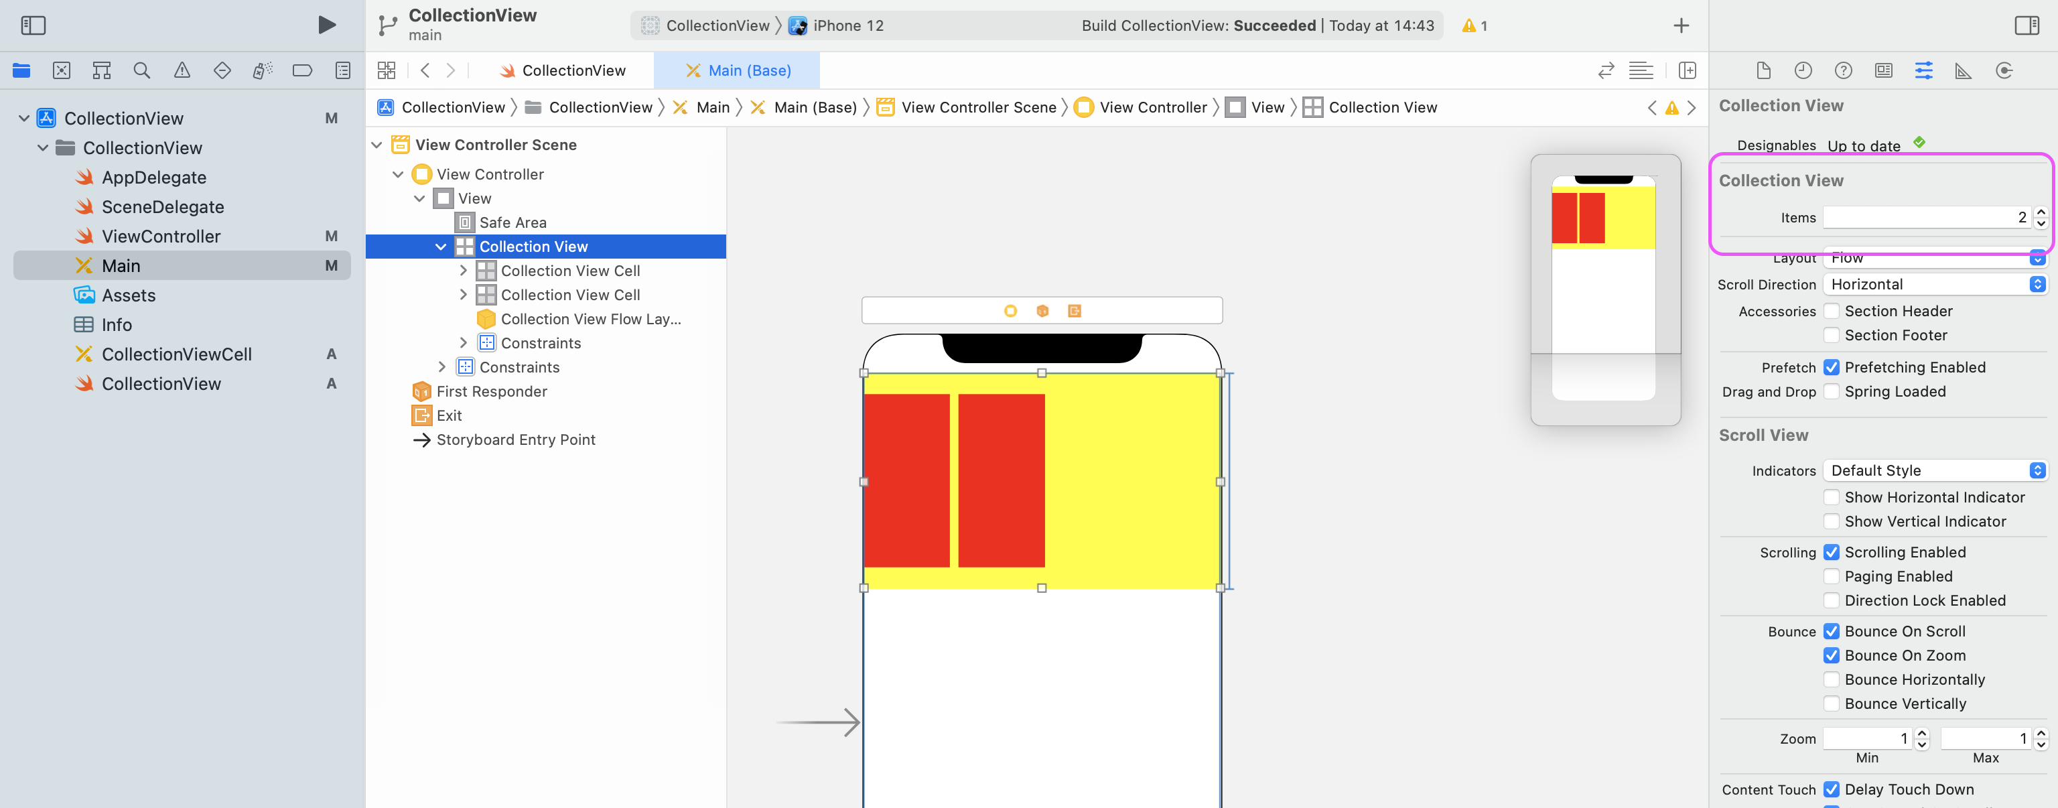
Task: Open the Scroll Direction dropdown
Action: (1934, 285)
